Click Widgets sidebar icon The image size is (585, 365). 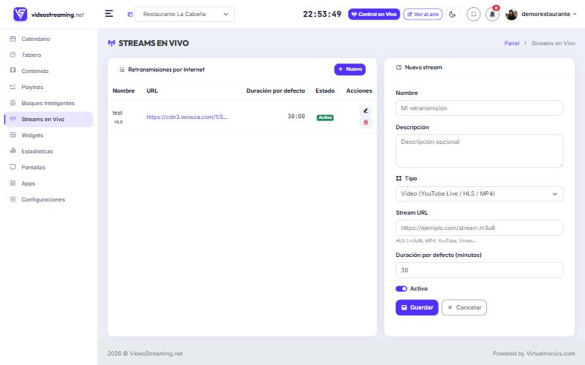pyautogui.click(x=12, y=135)
